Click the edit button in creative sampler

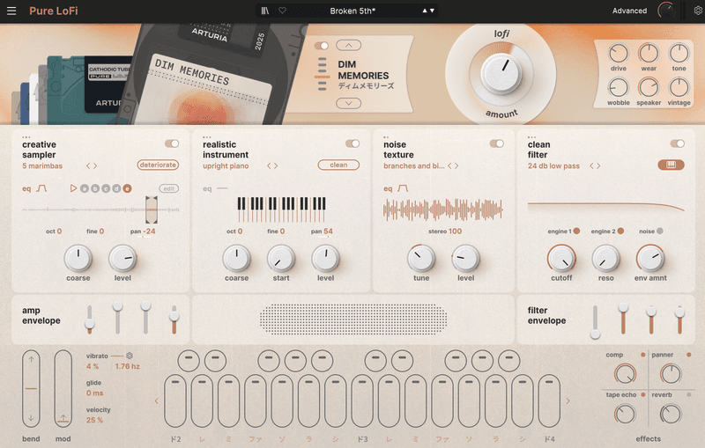tap(168, 188)
